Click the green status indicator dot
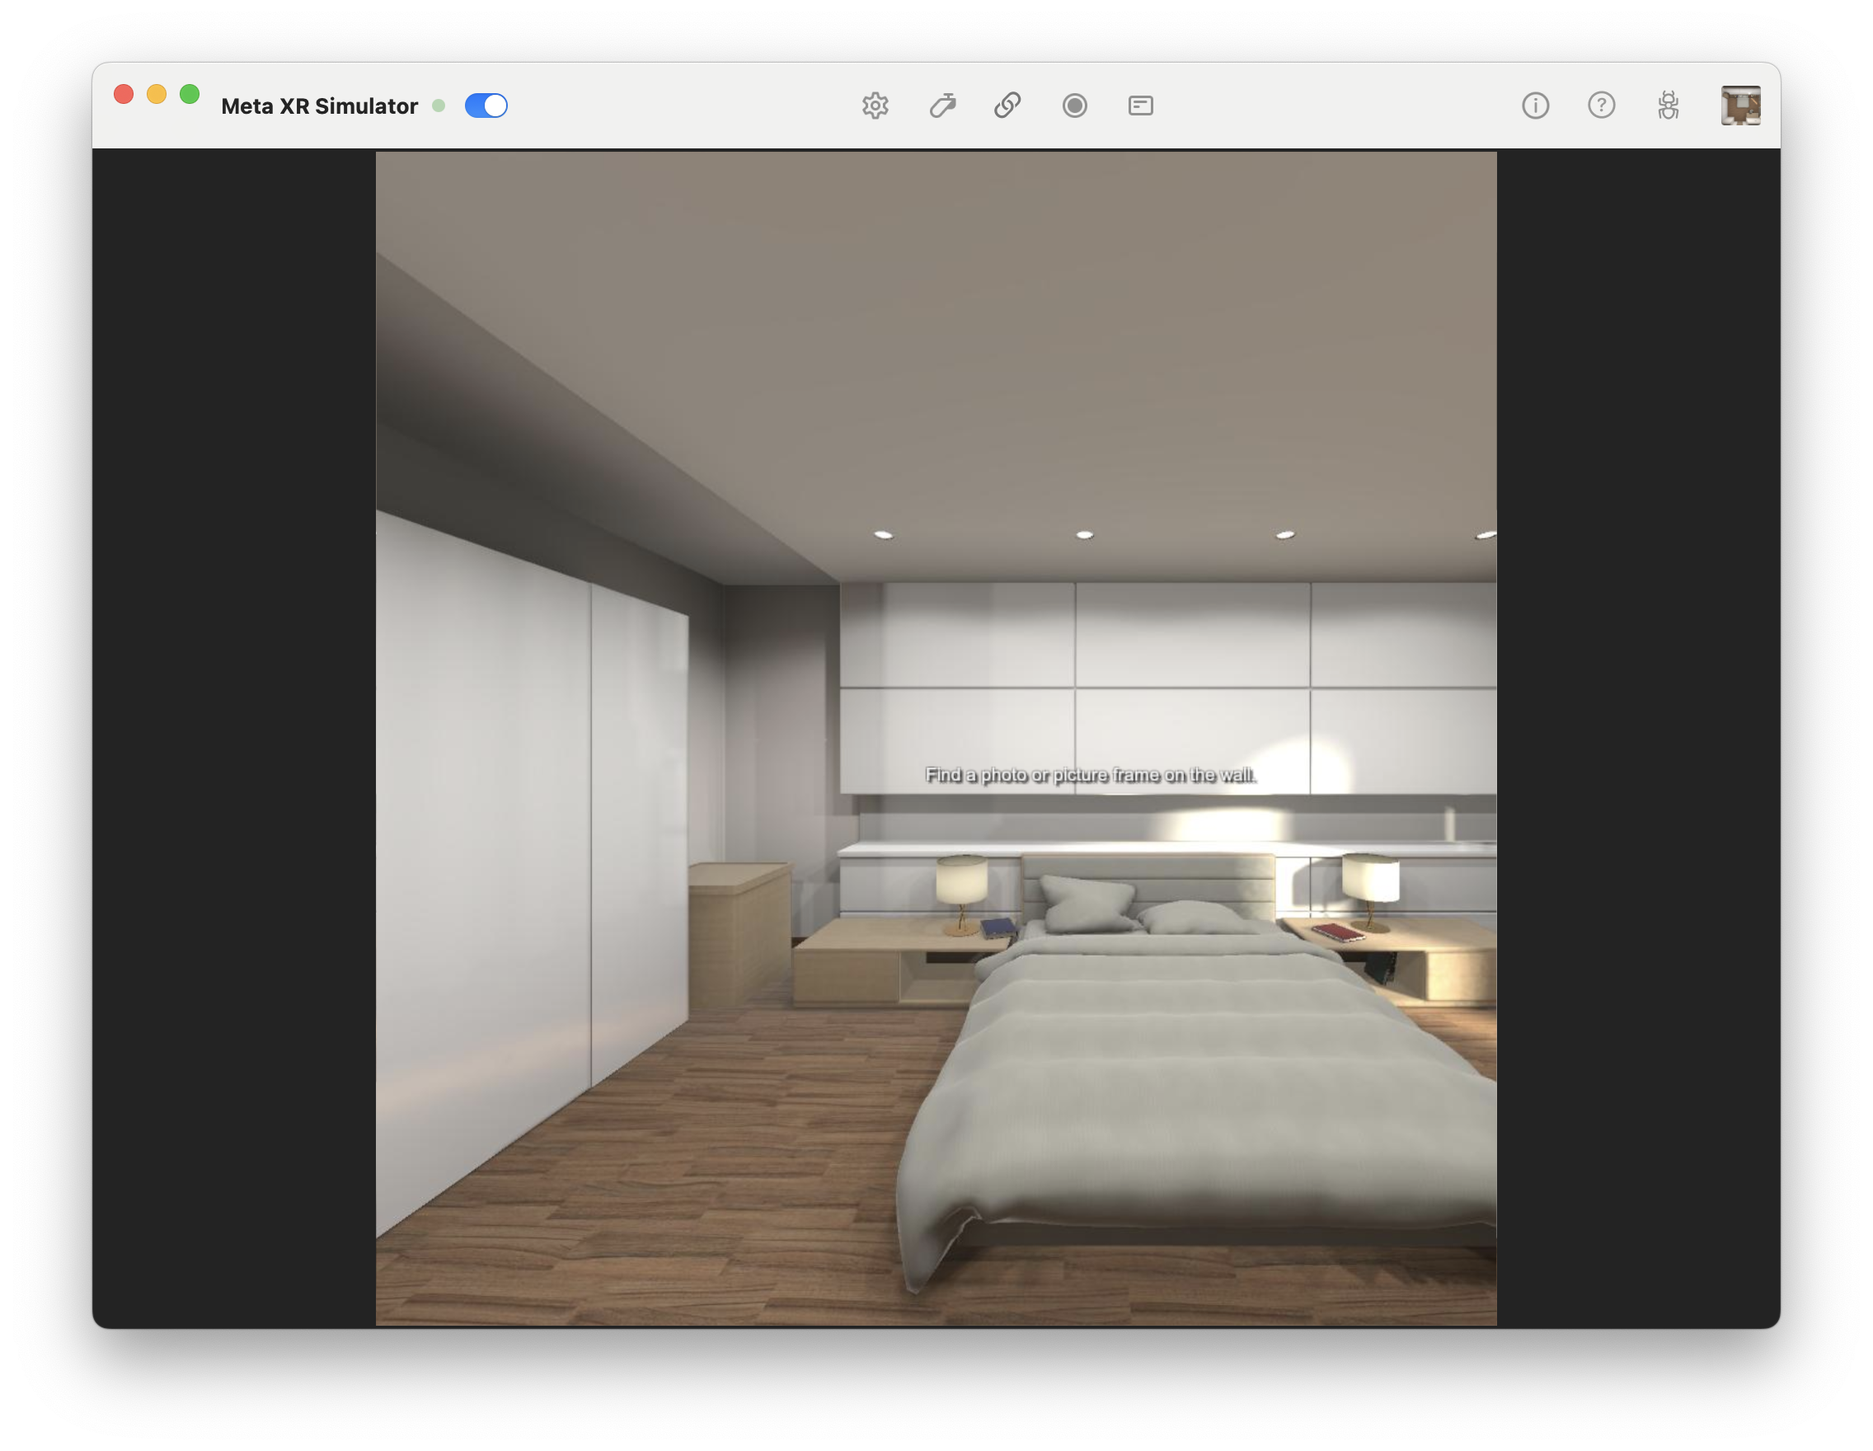1873x1451 pixels. click(x=439, y=106)
